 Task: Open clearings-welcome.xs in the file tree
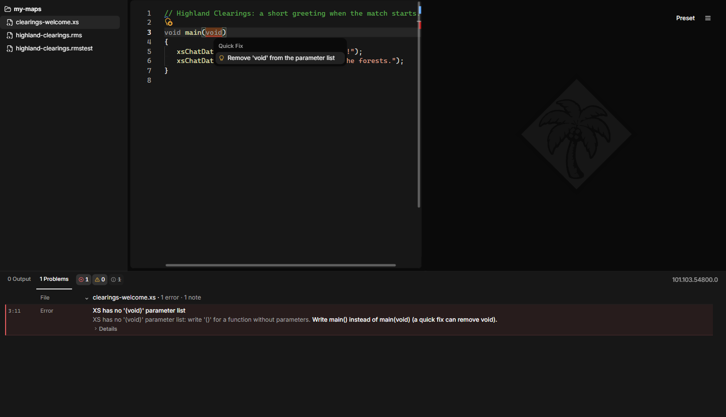(60, 22)
